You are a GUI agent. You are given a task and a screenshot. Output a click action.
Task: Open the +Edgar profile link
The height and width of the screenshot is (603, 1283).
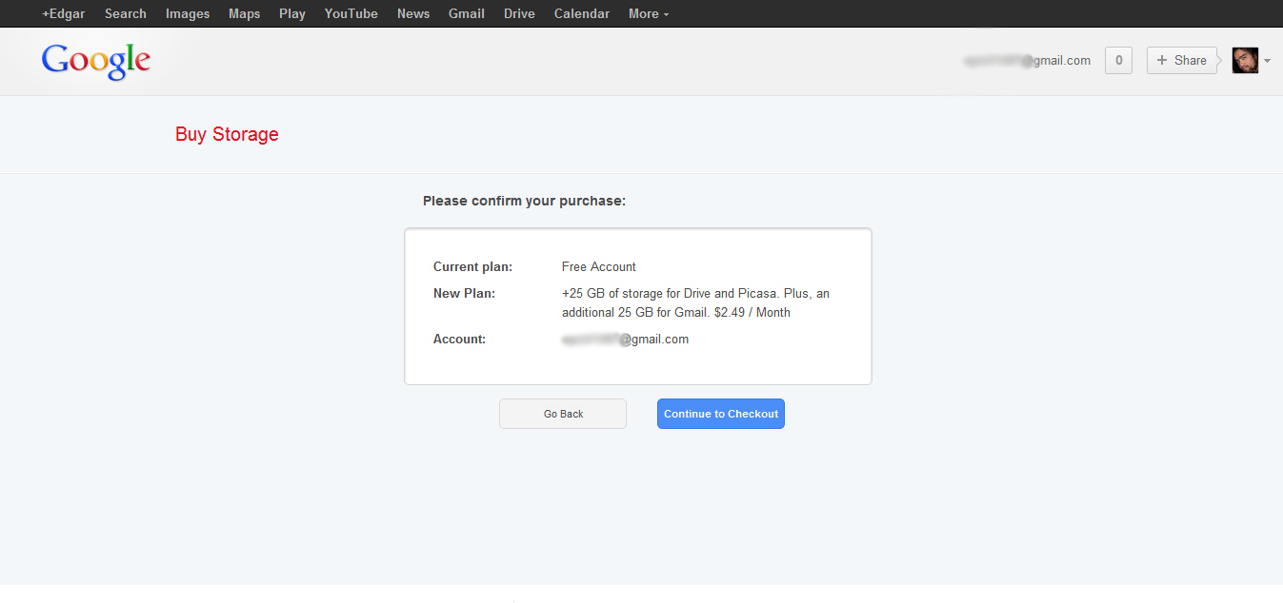pos(62,13)
